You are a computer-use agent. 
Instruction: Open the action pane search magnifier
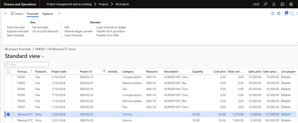point(59,14)
